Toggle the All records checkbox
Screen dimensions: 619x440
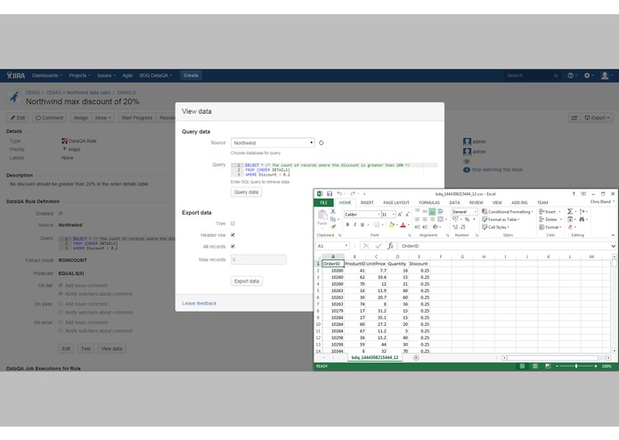[233, 246]
